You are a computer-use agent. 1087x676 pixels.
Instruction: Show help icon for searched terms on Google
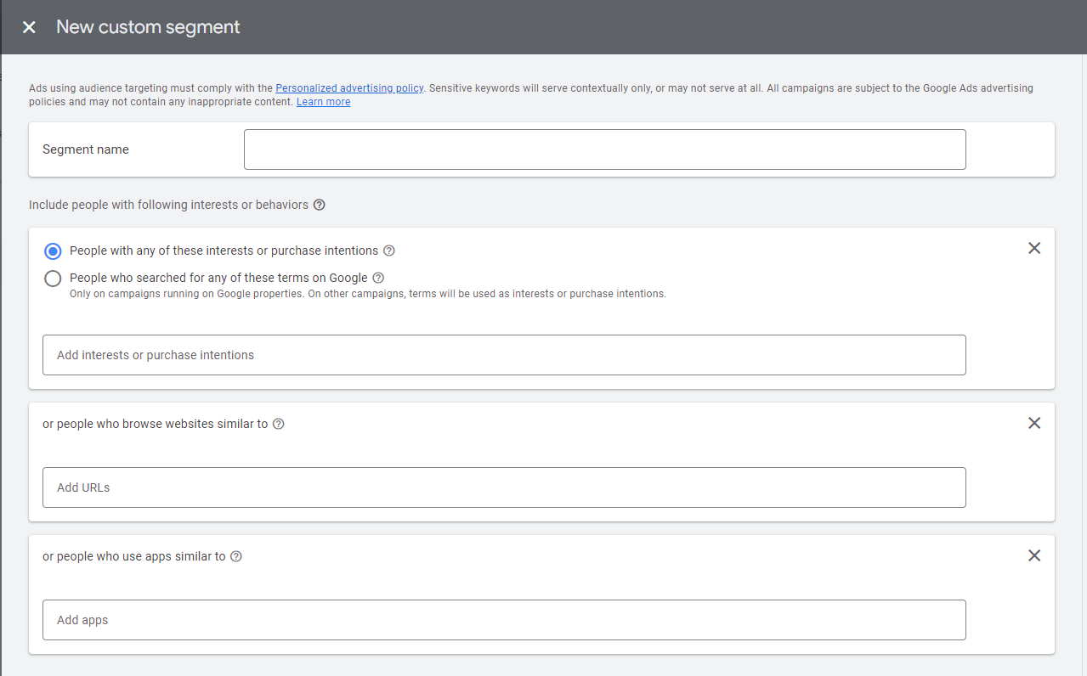(378, 278)
